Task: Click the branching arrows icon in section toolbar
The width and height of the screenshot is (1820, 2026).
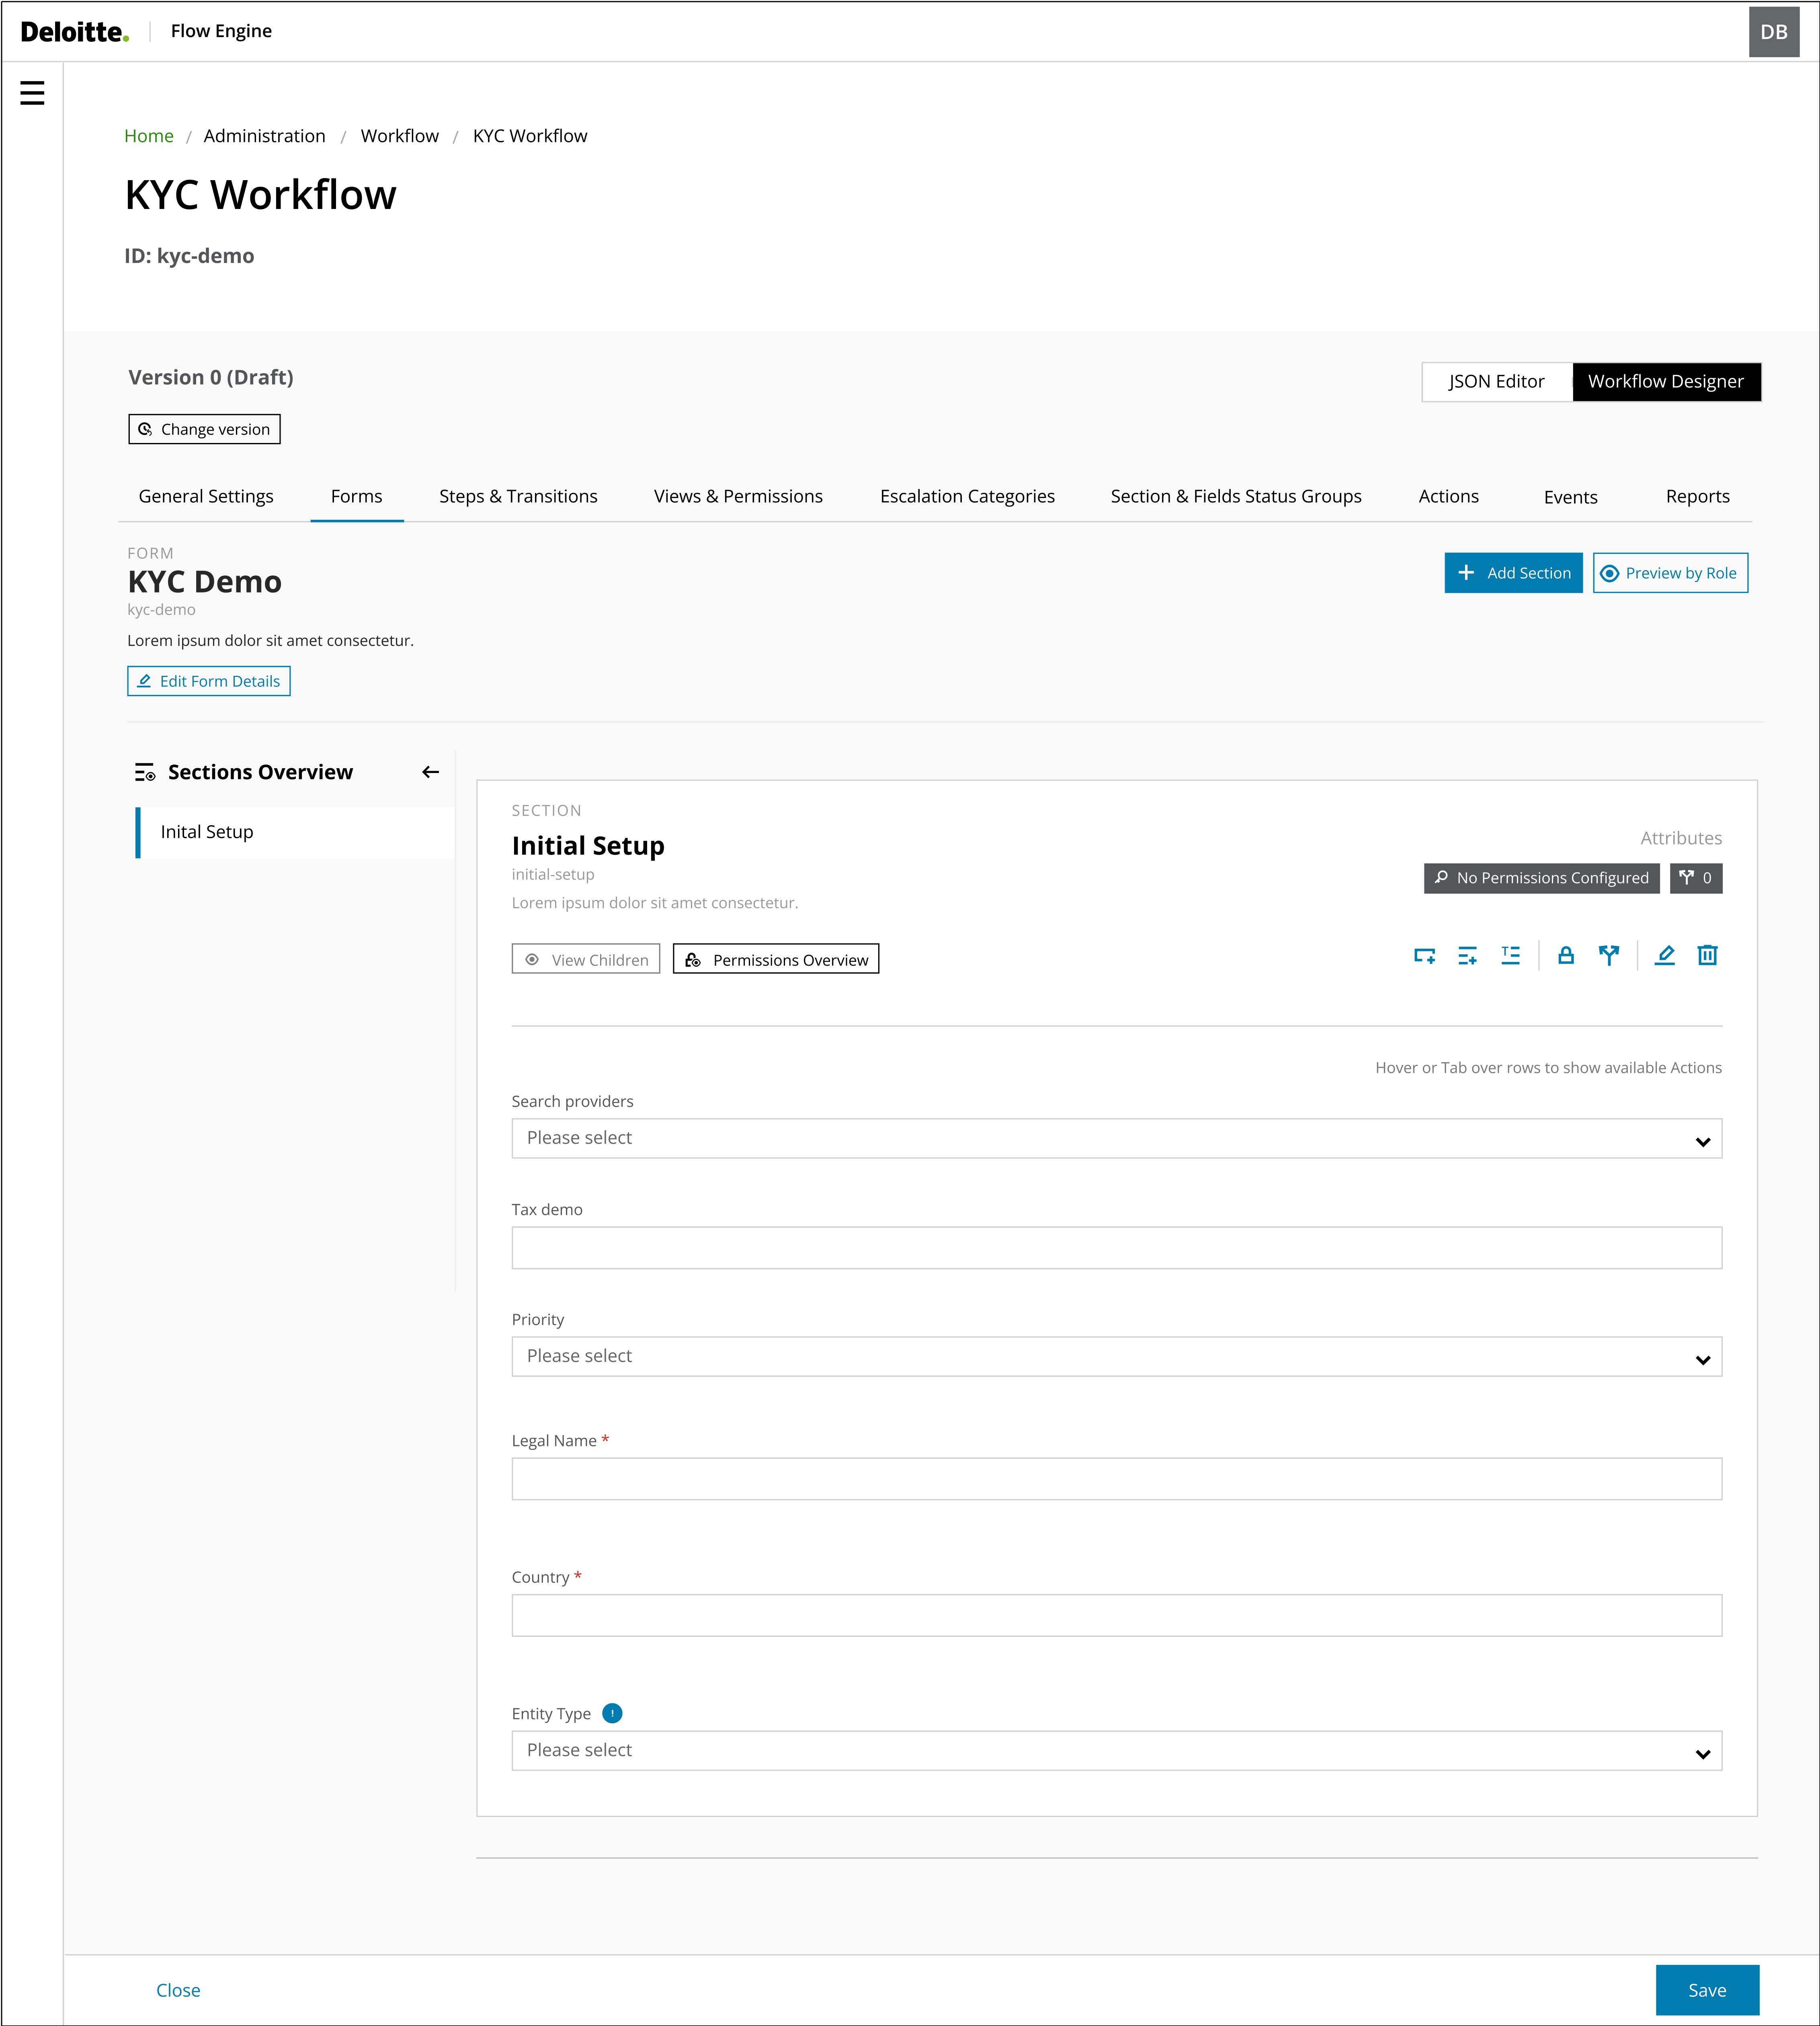Action: 1608,956
